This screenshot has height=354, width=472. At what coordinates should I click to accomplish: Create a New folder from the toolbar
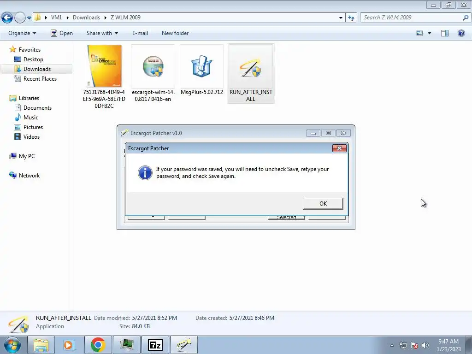tap(175, 33)
